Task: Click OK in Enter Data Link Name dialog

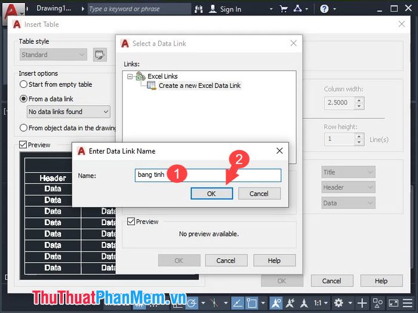Action: pyautogui.click(x=211, y=194)
